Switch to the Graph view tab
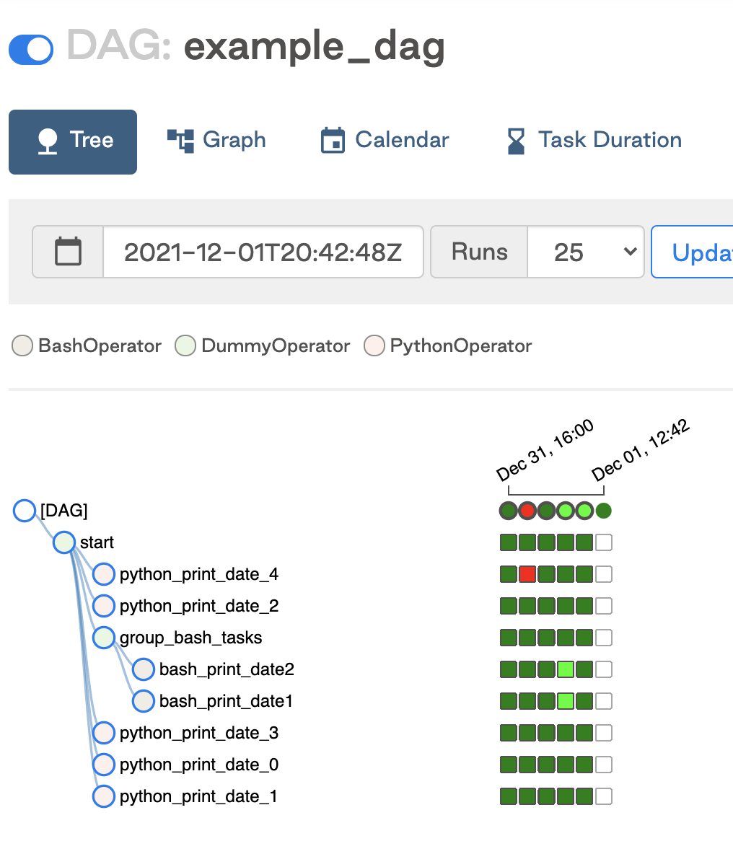Screen dimensions: 733x867 pyautogui.click(x=216, y=140)
